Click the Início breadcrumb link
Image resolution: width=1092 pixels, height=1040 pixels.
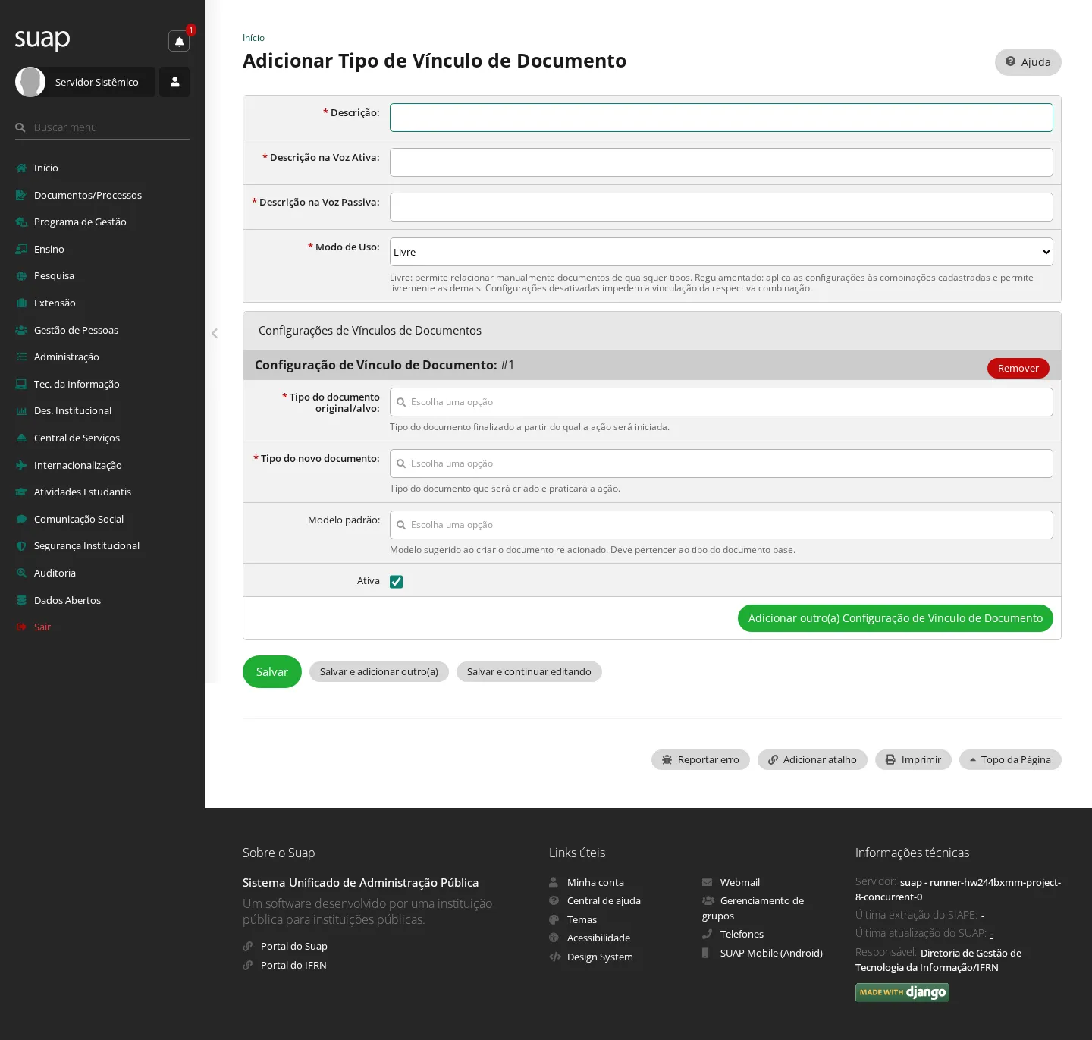[x=253, y=38]
